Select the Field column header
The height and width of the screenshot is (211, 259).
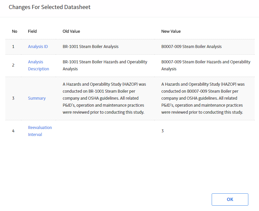[x=32, y=31]
